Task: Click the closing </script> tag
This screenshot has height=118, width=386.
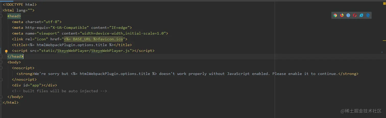Action: click(x=144, y=50)
